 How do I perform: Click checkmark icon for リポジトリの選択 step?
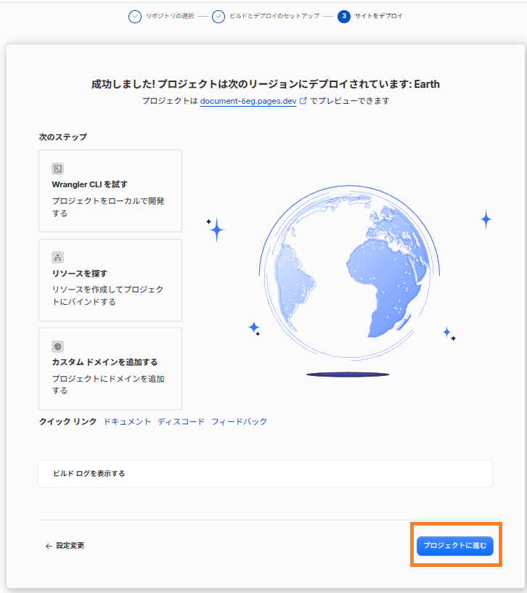tap(135, 17)
